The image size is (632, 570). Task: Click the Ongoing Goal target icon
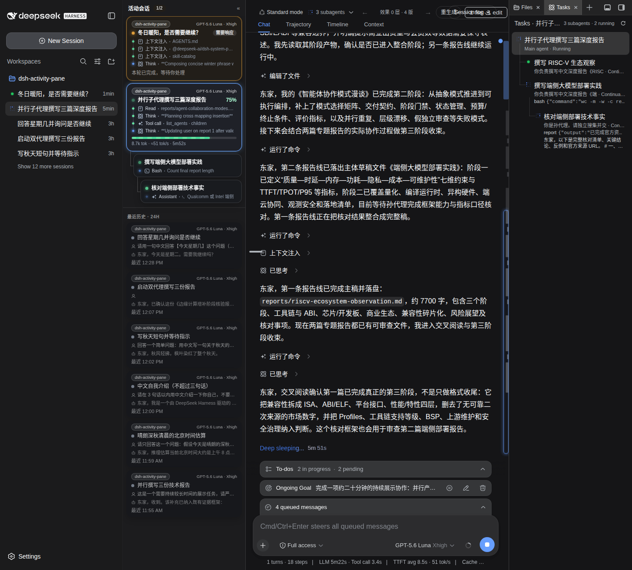(x=269, y=488)
